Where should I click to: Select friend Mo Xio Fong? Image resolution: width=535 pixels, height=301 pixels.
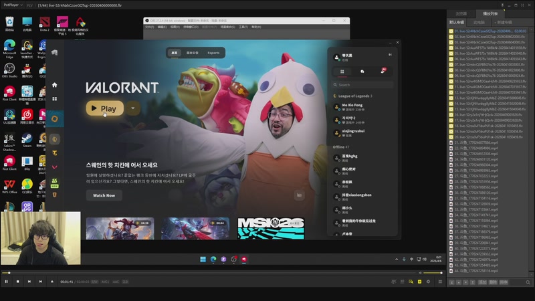point(362,107)
